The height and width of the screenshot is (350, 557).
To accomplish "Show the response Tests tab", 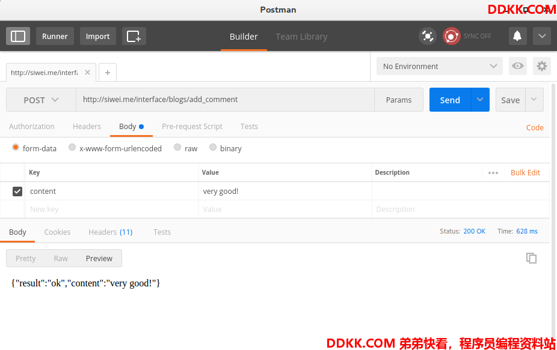I will pyautogui.click(x=162, y=232).
